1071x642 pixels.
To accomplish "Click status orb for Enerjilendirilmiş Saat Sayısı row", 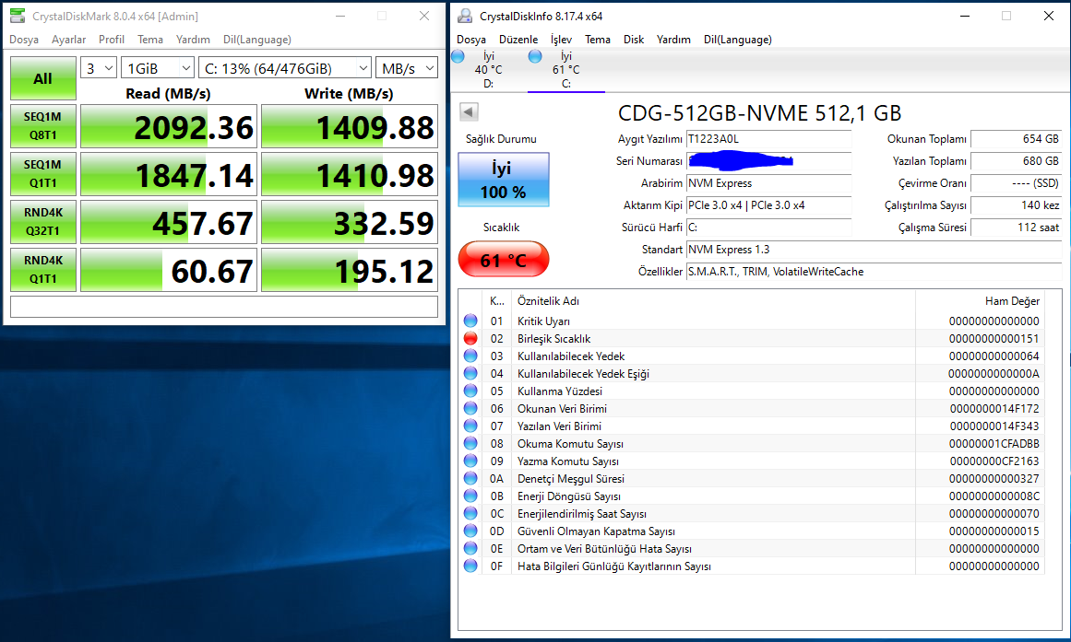I will 470,513.
